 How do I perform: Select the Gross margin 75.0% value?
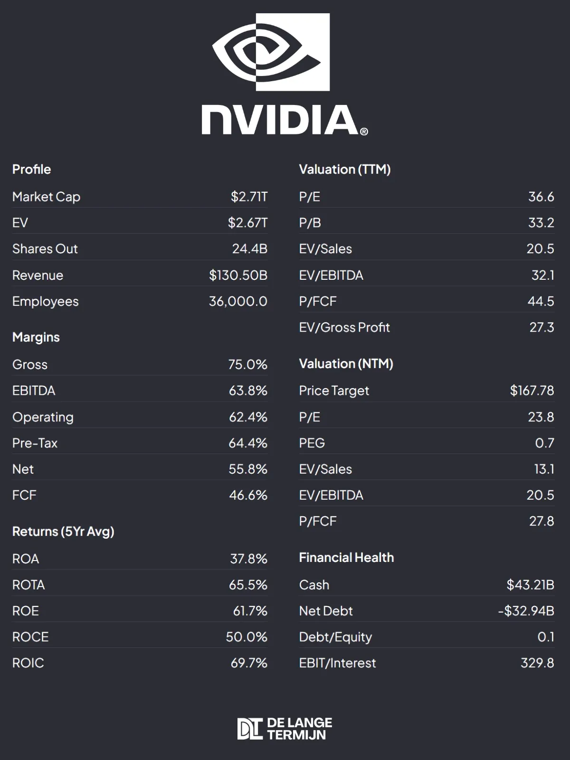tap(248, 365)
